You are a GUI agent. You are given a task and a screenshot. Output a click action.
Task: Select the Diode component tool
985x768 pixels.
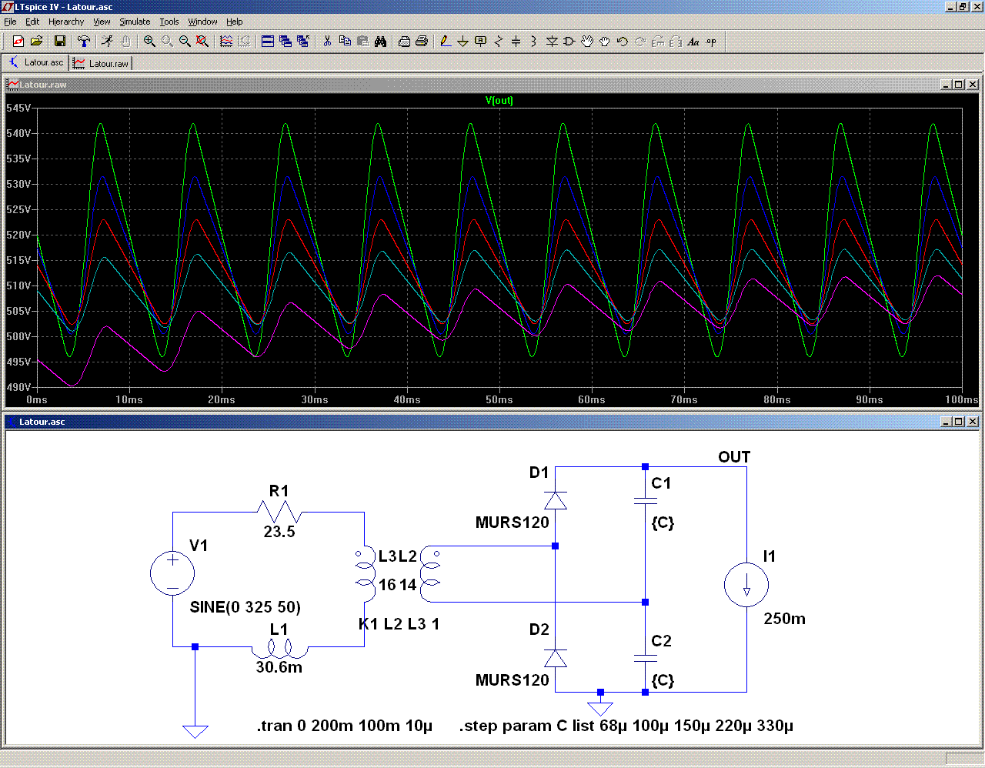[x=552, y=42]
